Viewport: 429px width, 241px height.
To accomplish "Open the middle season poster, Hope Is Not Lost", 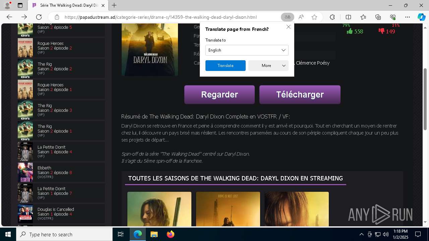I will [x=228, y=209].
